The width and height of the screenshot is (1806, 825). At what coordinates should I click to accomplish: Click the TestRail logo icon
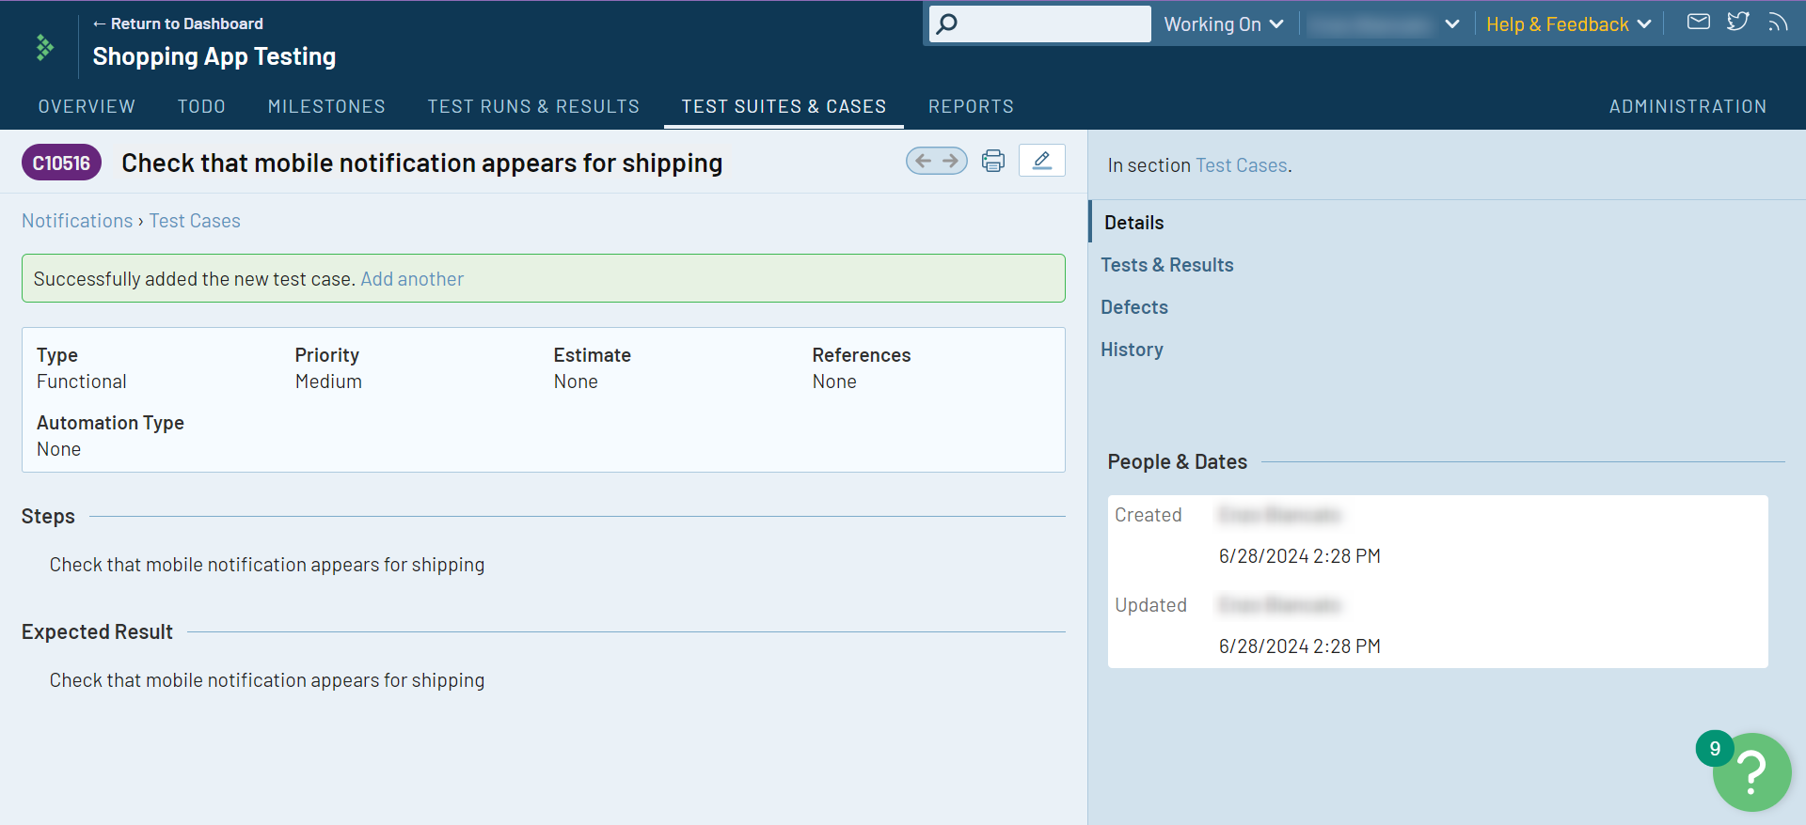pos(44,47)
